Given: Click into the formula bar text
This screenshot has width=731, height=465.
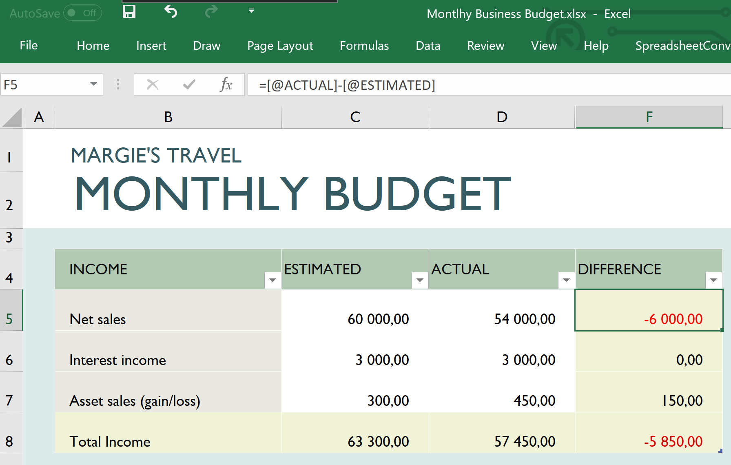Looking at the screenshot, I should pos(489,85).
